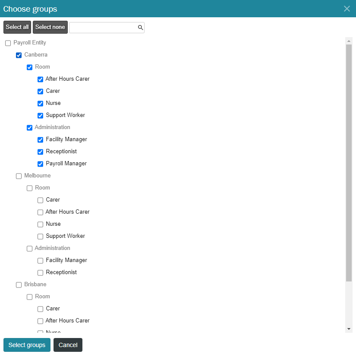Check the Brisbane checkbox
This screenshot has height=357, width=356.
pyautogui.click(x=19, y=285)
